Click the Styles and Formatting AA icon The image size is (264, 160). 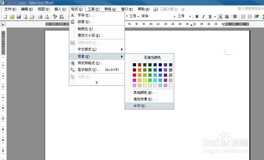coord(72,63)
